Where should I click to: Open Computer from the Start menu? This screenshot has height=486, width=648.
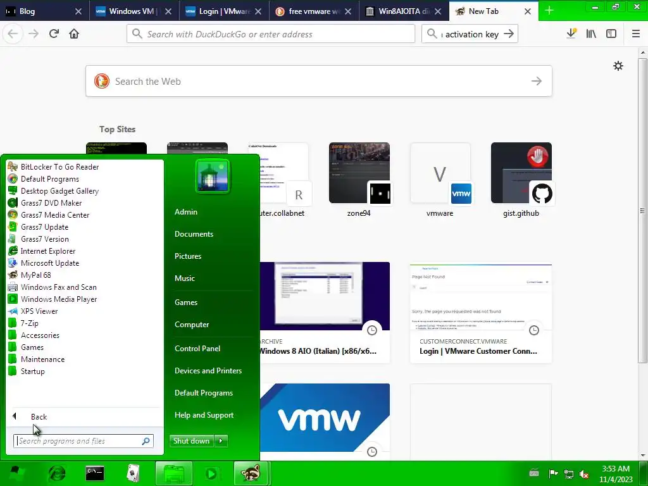pos(192,325)
